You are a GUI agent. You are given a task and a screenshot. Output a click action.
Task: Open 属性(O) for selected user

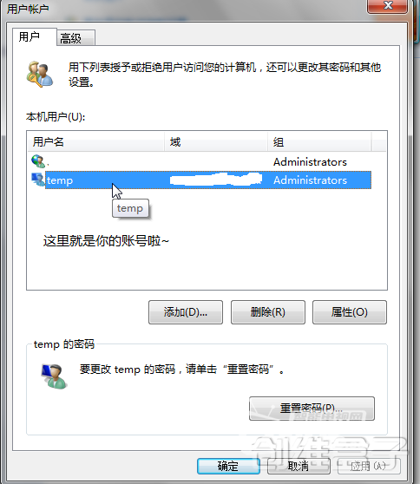tap(350, 312)
